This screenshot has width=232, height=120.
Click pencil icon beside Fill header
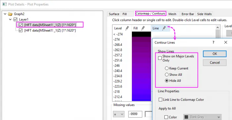coord(143,28)
